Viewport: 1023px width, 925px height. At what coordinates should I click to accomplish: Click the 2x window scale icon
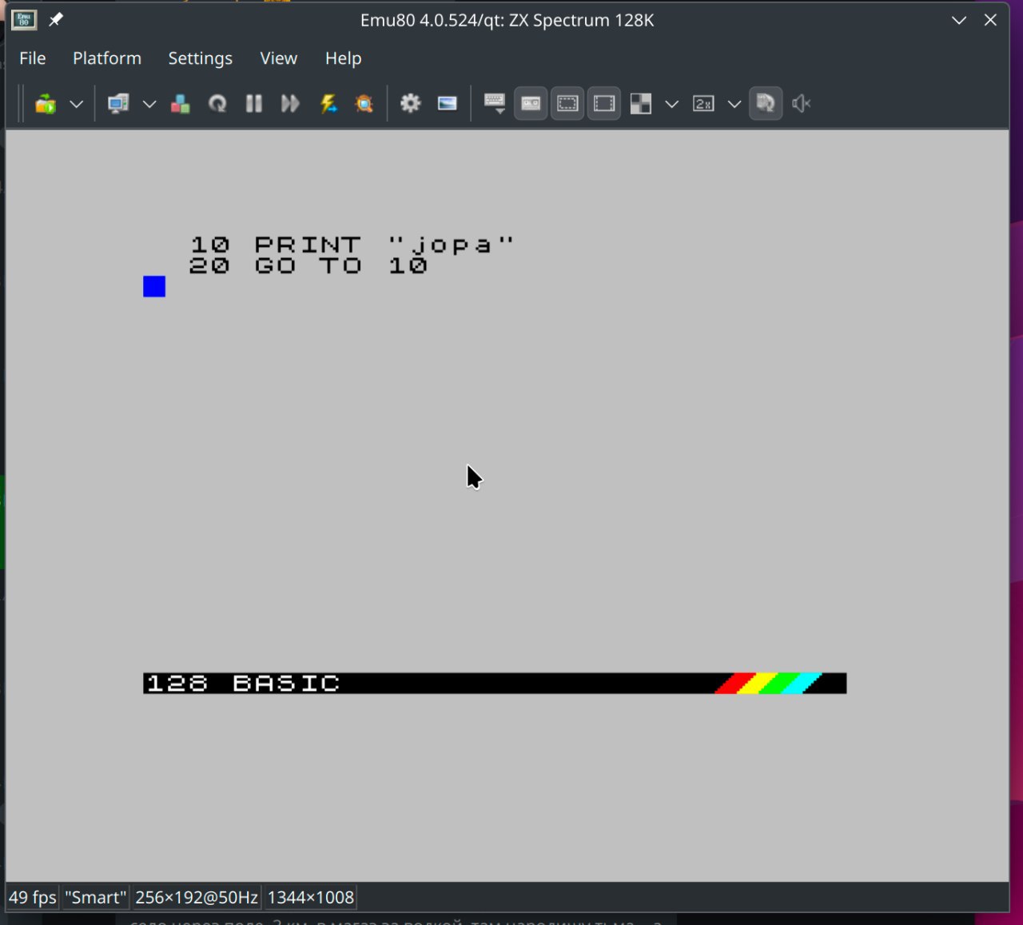pyautogui.click(x=703, y=104)
